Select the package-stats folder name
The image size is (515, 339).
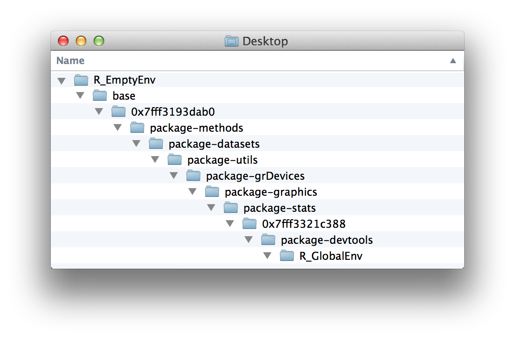tap(279, 208)
